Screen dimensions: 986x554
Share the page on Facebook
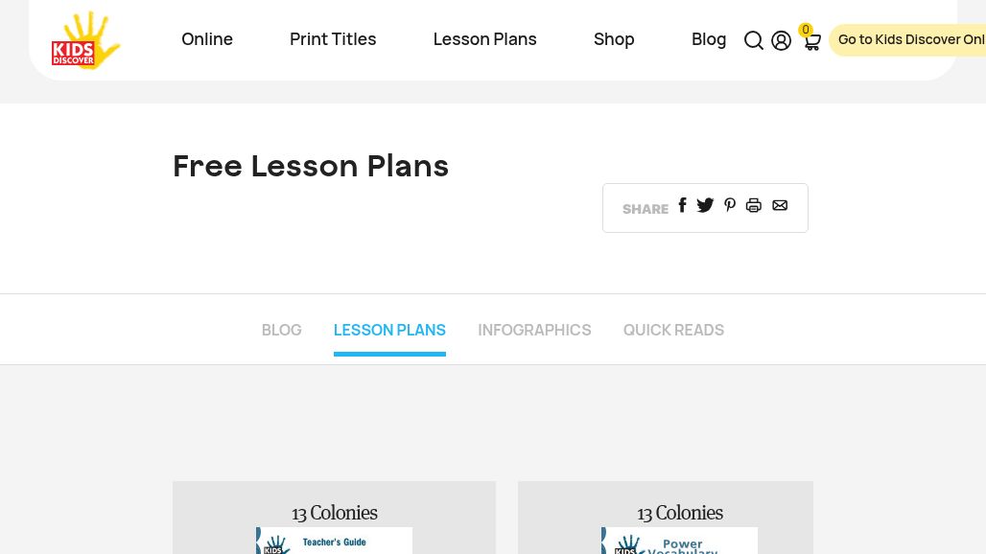pos(682,205)
